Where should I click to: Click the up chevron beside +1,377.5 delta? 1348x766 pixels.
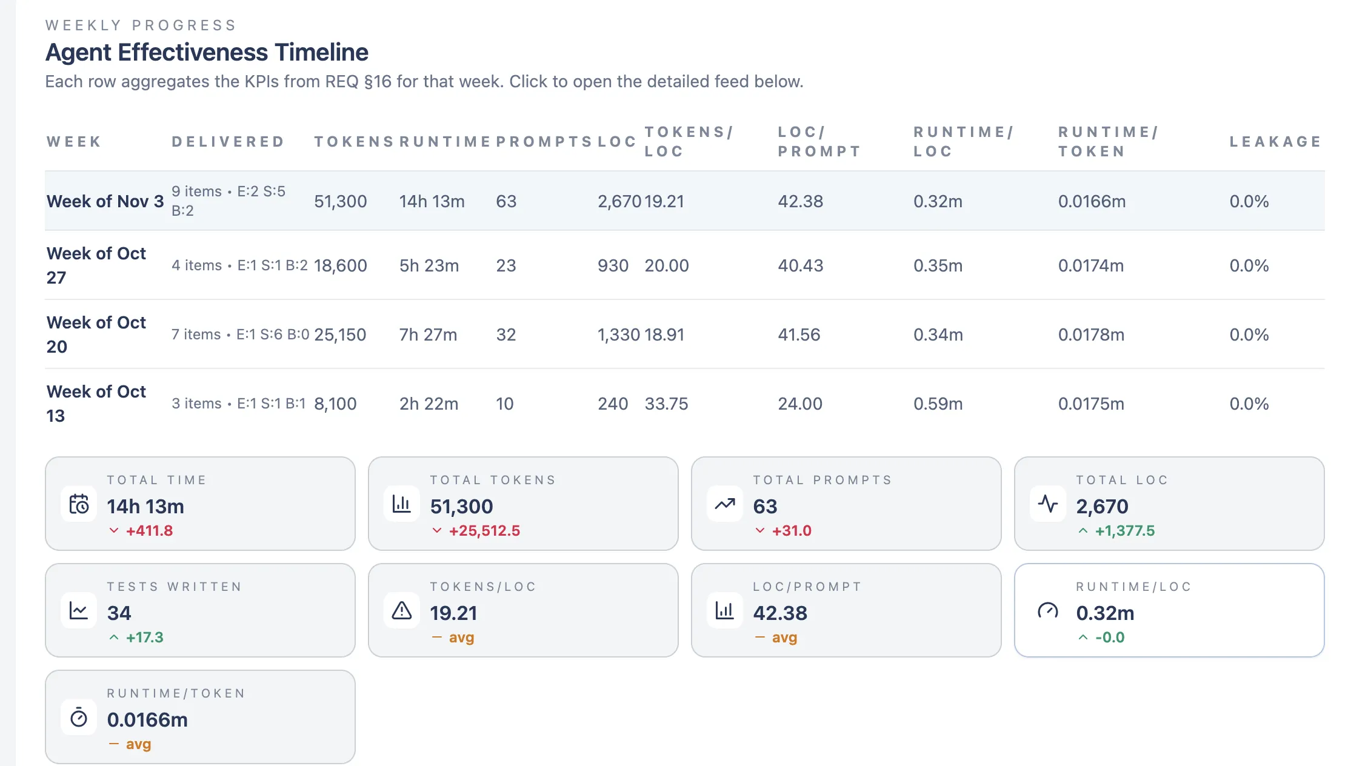[x=1083, y=531]
